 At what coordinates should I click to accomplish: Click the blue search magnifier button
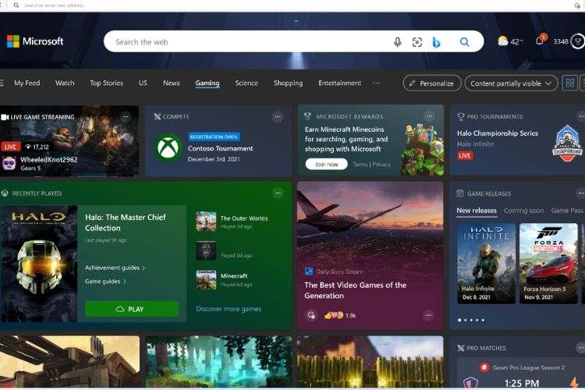[465, 42]
